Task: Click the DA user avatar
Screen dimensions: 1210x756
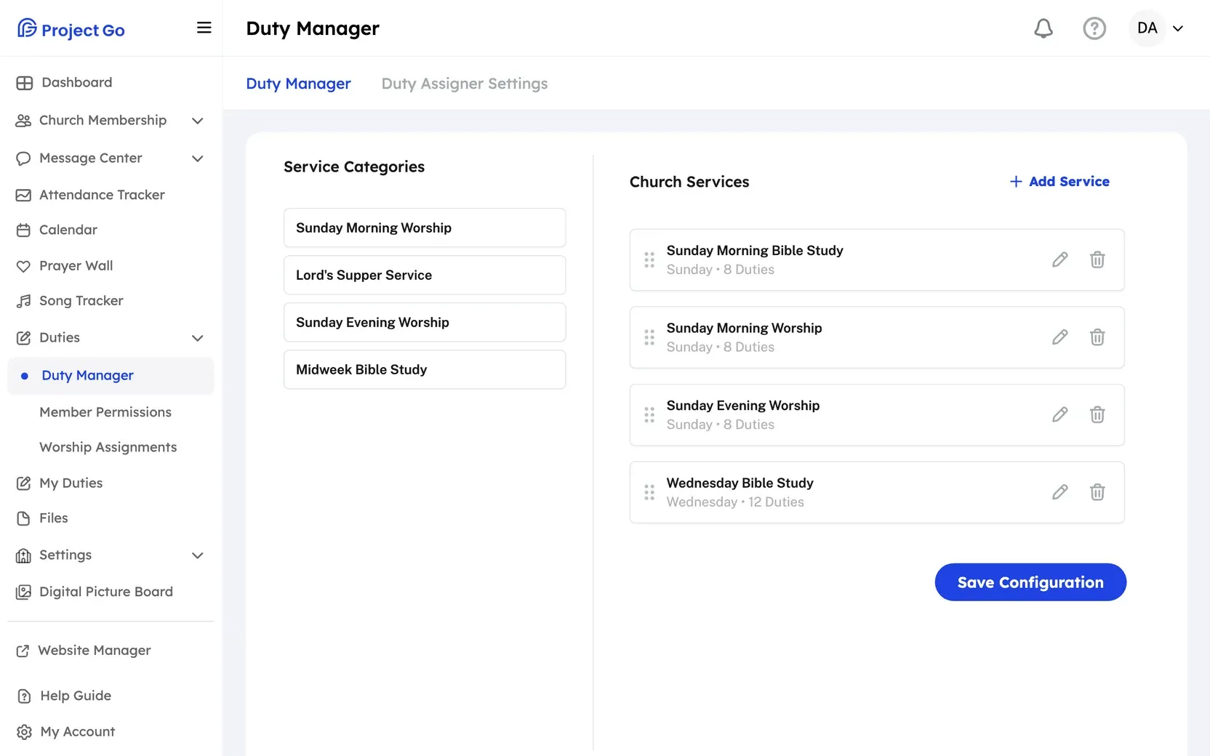Action: (1147, 28)
